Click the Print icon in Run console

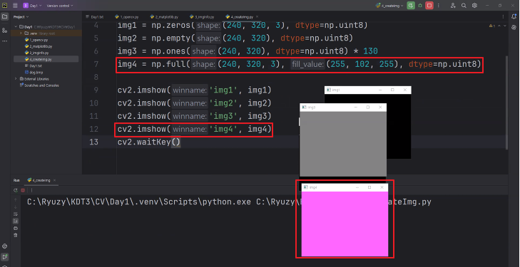coord(16,229)
